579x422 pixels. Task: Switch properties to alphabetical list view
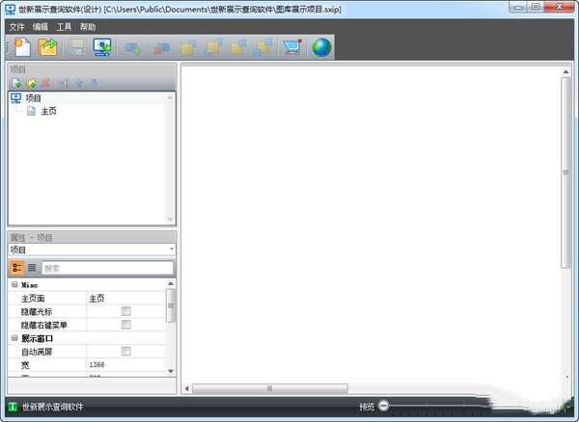point(32,268)
